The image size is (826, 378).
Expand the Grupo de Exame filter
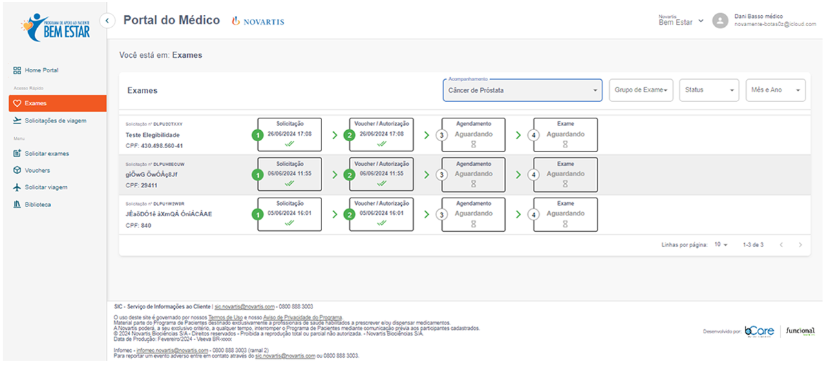click(641, 90)
